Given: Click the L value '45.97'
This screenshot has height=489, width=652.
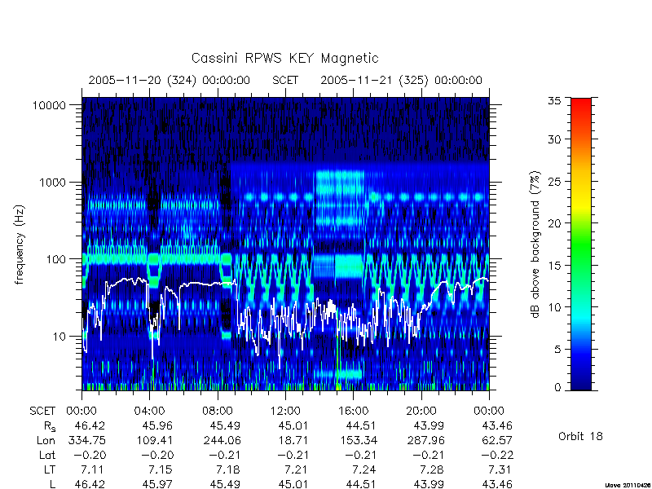Looking at the screenshot, I should point(157,484).
